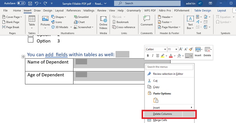Open the Borders dropdown arrow
Viewport: 236px width, 123px height.
tap(191, 56)
